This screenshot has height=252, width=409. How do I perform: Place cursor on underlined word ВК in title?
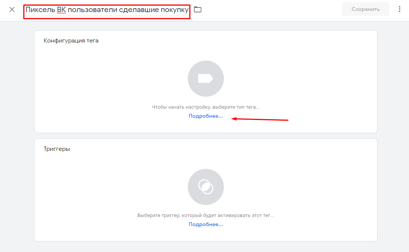tap(61, 10)
